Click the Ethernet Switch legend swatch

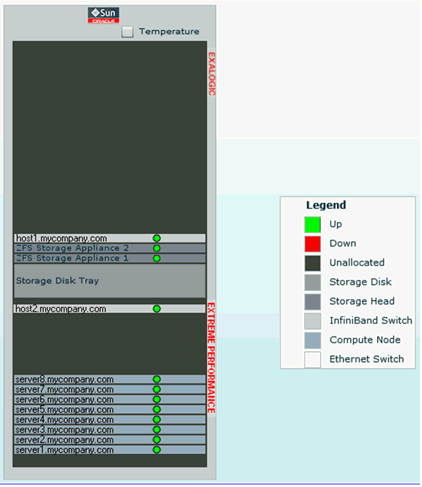[x=313, y=359]
